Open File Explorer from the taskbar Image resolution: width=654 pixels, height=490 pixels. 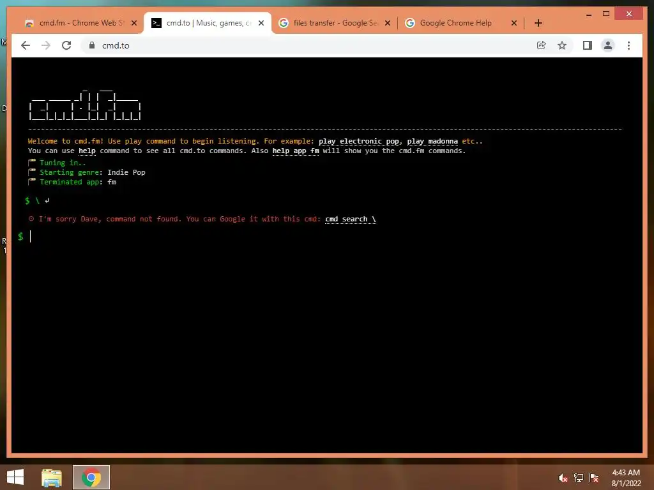(52, 477)
